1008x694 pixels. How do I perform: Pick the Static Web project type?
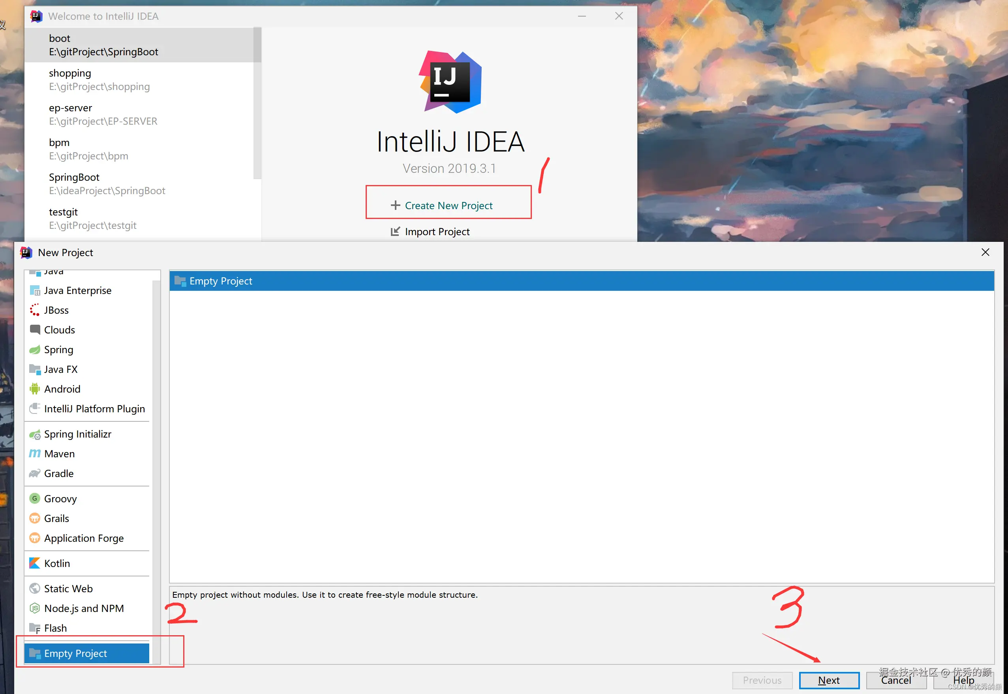coord(68,588)
